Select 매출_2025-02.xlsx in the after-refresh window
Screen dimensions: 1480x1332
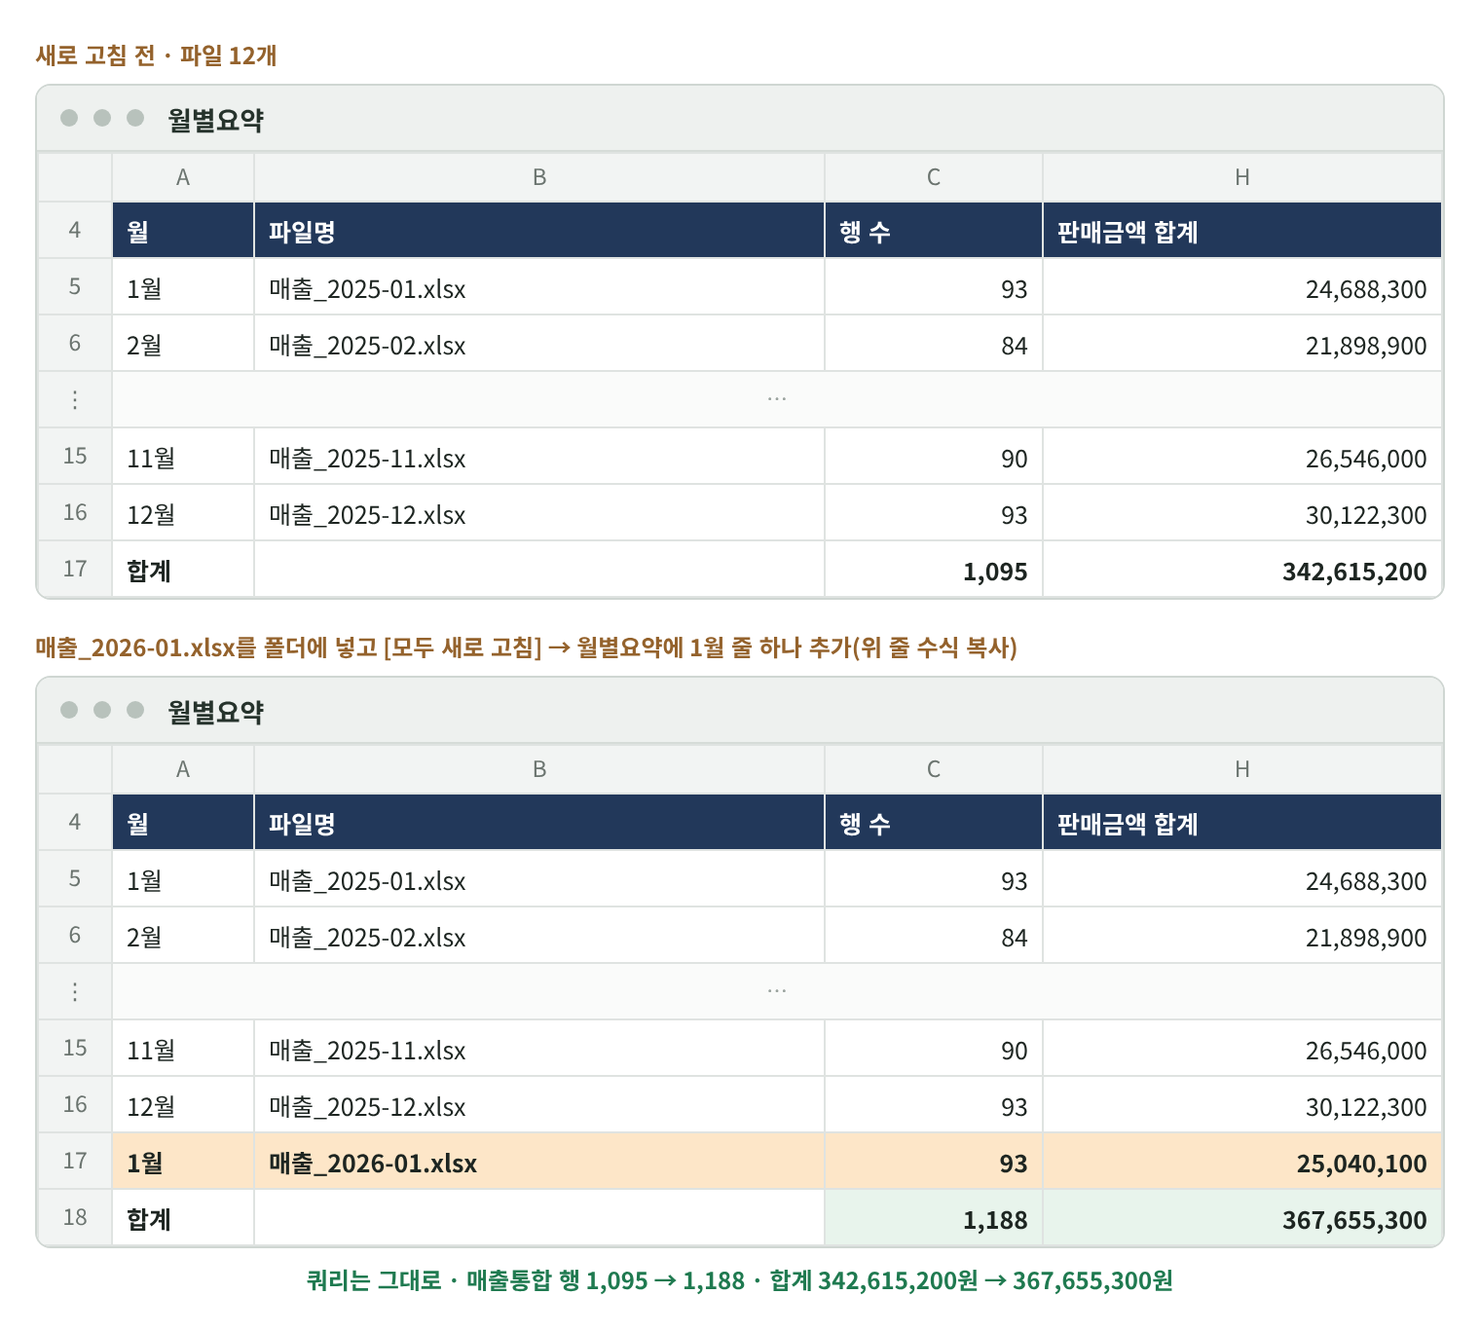click(538, 937)
